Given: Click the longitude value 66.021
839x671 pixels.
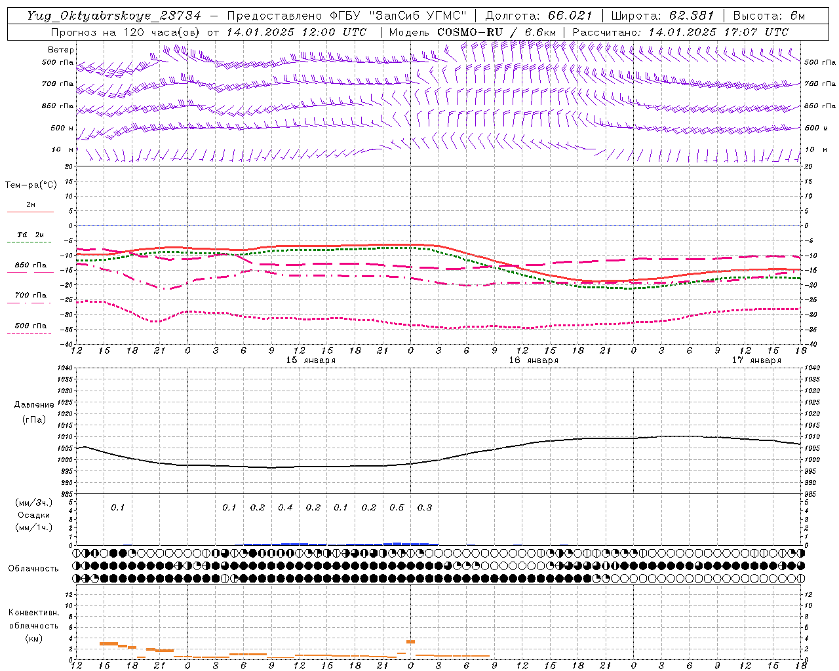Looking at the screenshot, I should pos(570,16).
